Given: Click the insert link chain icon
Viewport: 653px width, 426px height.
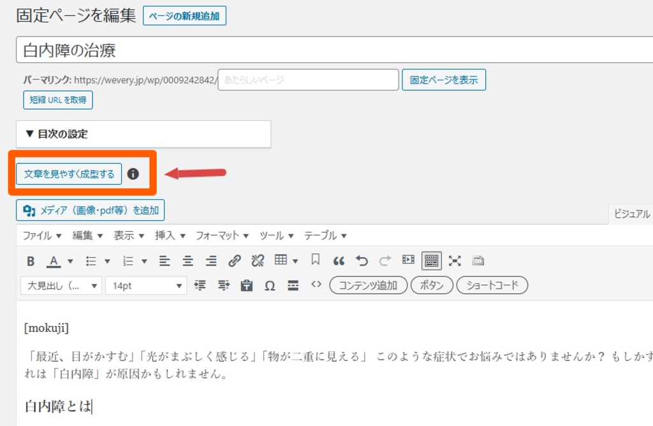Looking at the screenshot, I should [x=235, y=260].
